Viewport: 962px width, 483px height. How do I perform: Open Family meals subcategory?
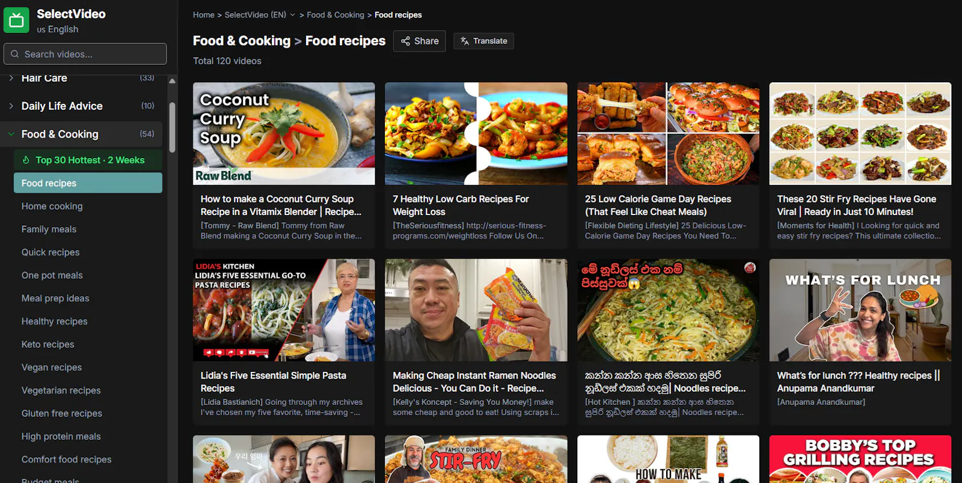pos(49,229)
